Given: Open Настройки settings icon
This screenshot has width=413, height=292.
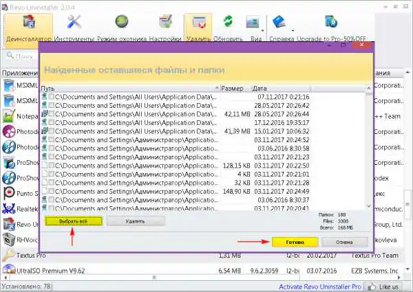Looking at the screenshot, I should [165, 21].
